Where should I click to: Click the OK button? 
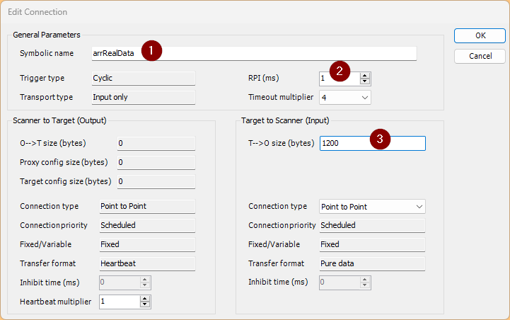tap(480, 35)
